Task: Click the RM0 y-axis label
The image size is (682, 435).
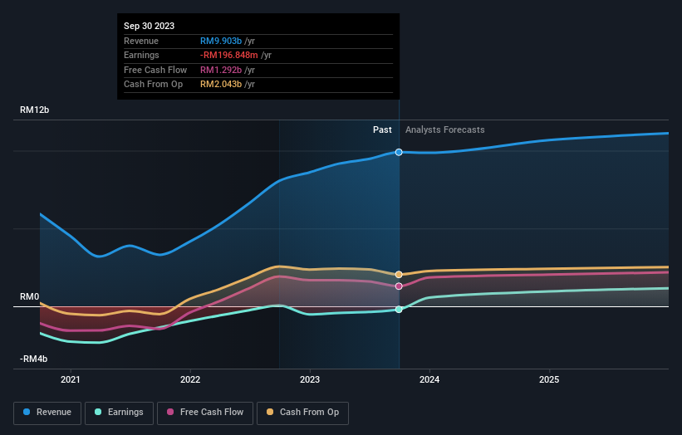Action: coord(30,297)
